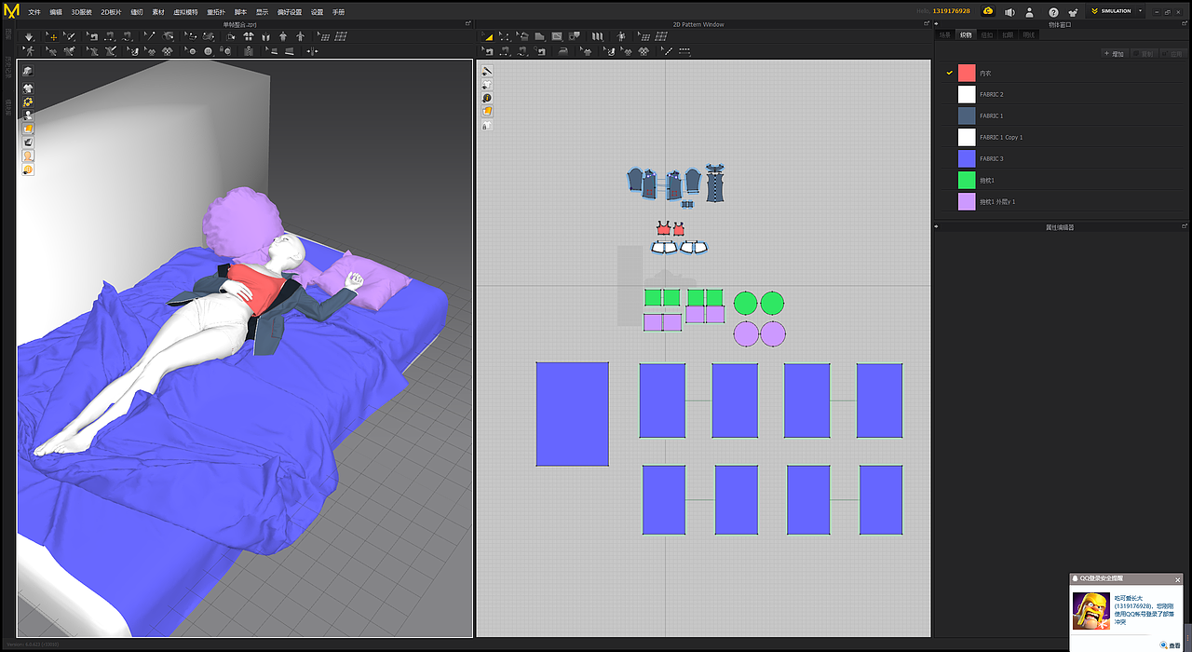Click the 2D grid icon in the 2D toolbar
Image resolution: width=1192 pixels, height=652 pixels.
click(660, 36)
